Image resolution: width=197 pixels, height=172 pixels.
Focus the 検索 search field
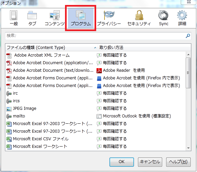[98, 36]
